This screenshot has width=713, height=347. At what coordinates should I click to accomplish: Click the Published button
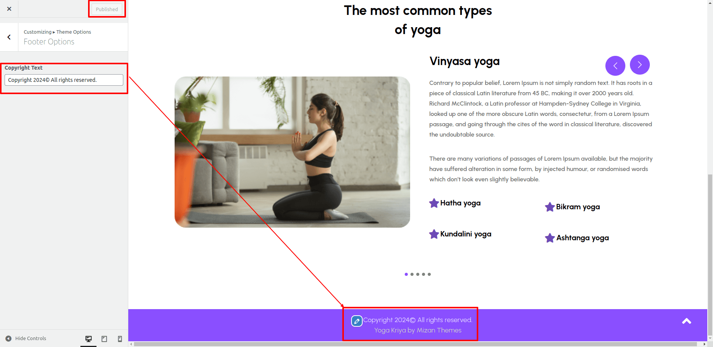pyautogui.click(x=107, y=9)
